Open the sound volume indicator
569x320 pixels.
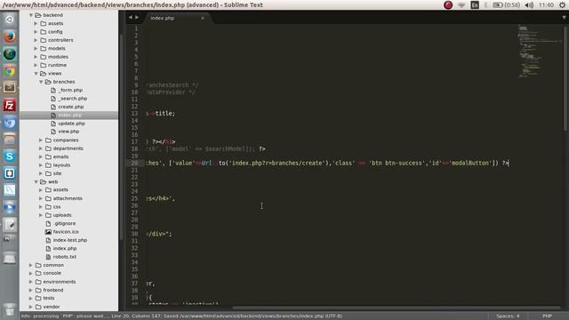[x=529, y=5]
